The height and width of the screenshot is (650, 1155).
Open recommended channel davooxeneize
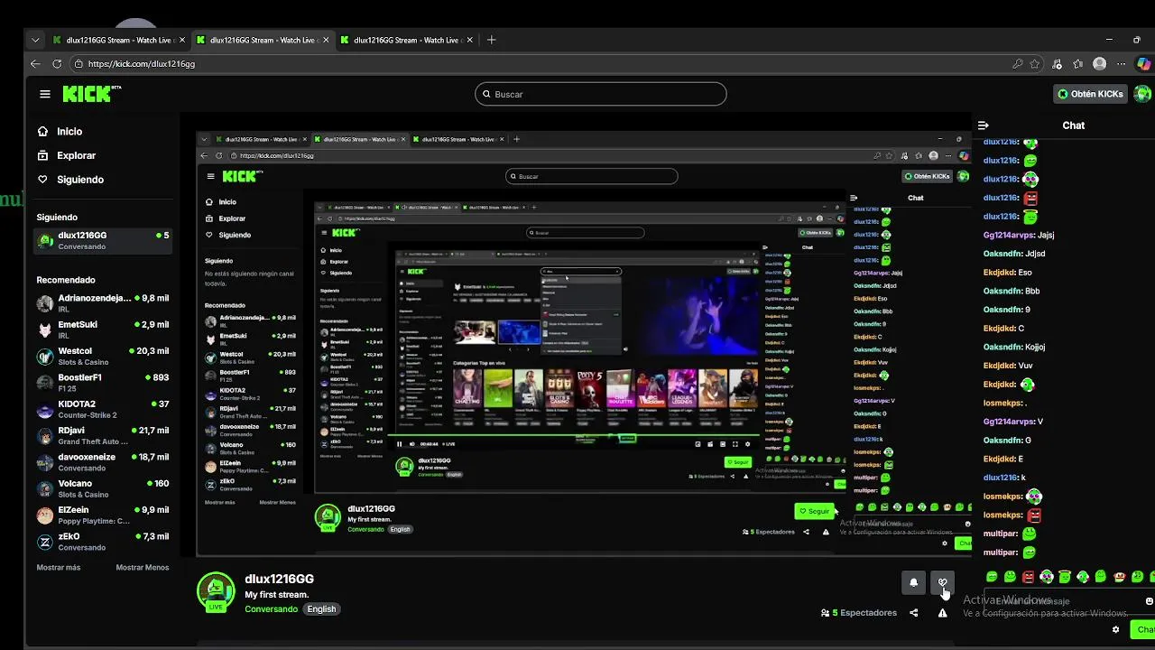[103, 462]
